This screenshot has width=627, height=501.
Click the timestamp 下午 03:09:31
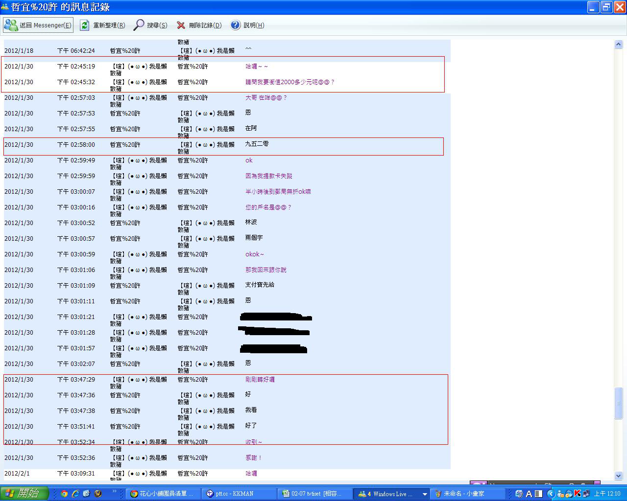click(76, 474)
